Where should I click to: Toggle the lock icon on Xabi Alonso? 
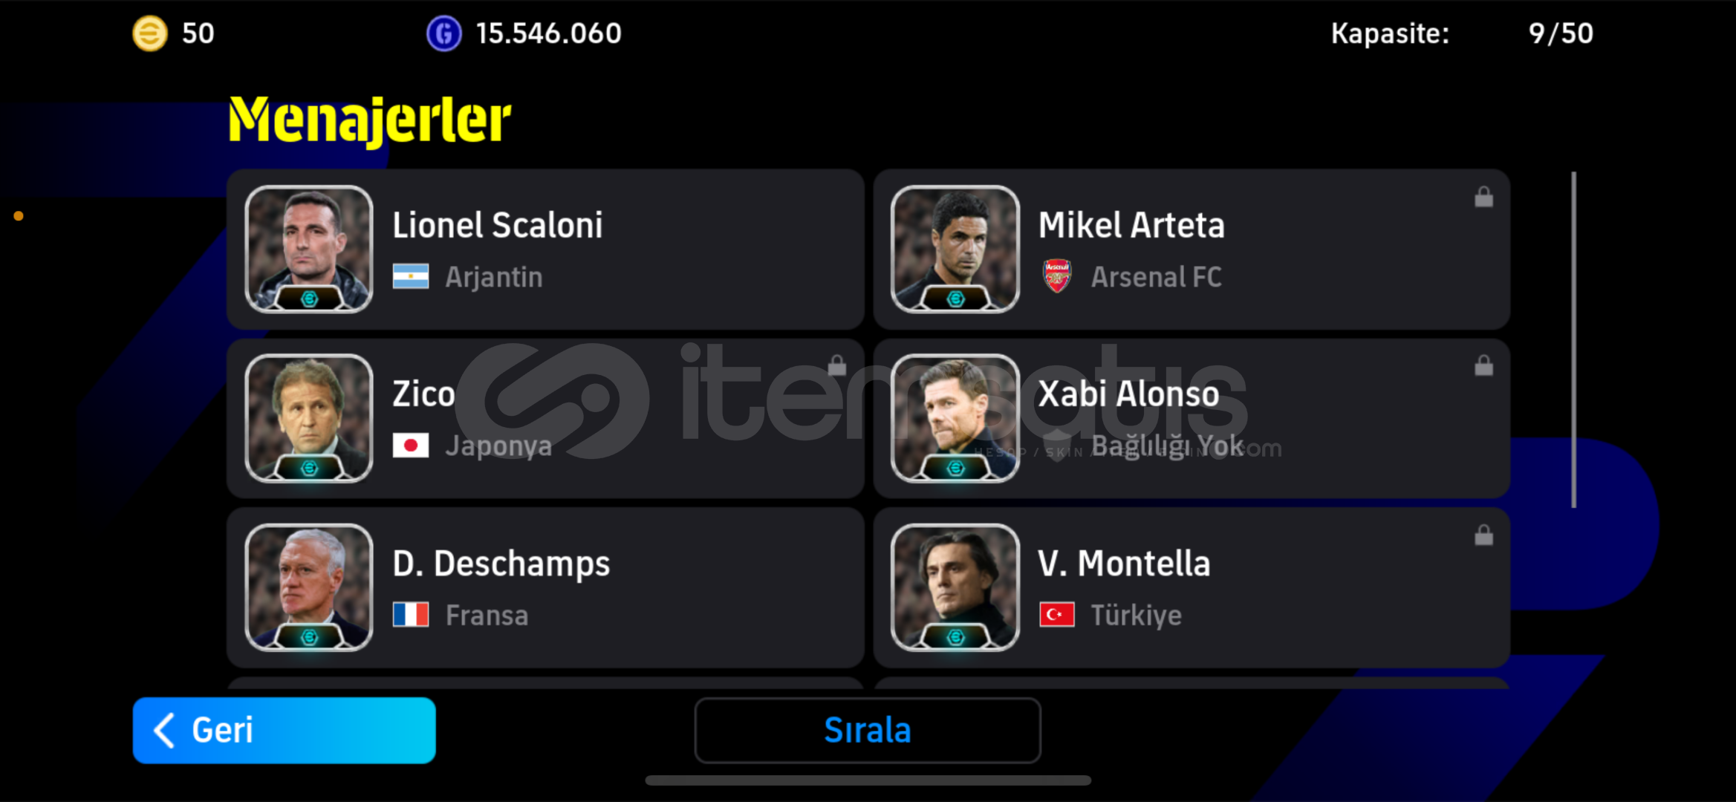1483,365
